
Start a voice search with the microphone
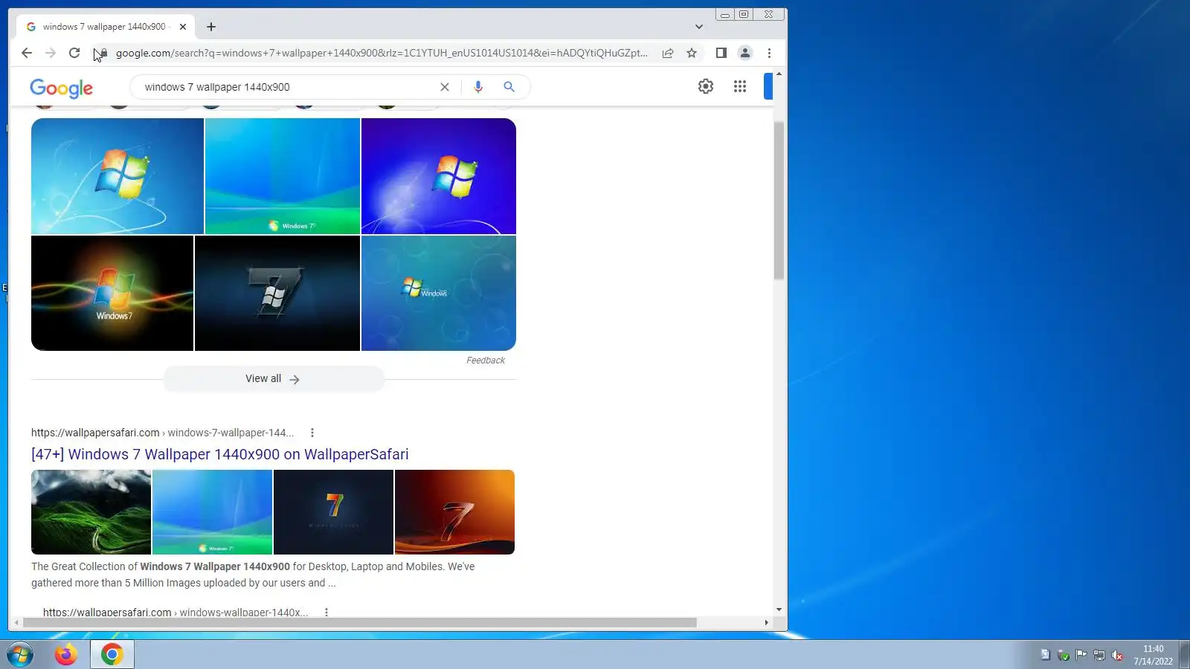pos(478,87)
